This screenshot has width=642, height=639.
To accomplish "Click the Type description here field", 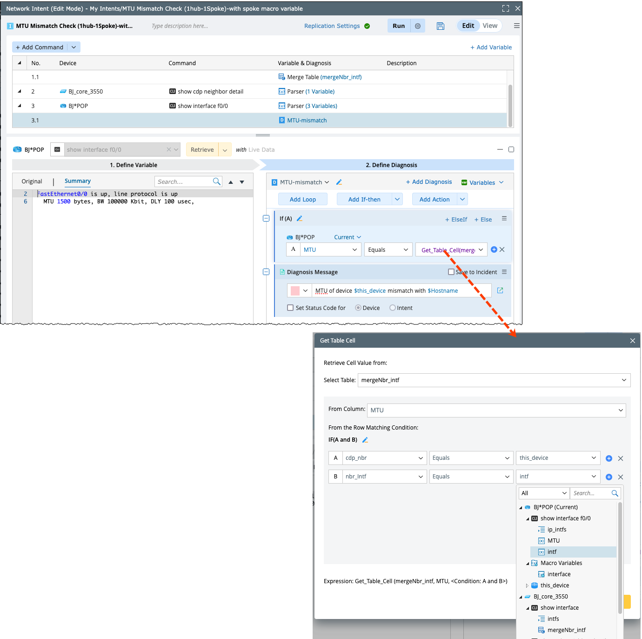I will coord(180,26).
